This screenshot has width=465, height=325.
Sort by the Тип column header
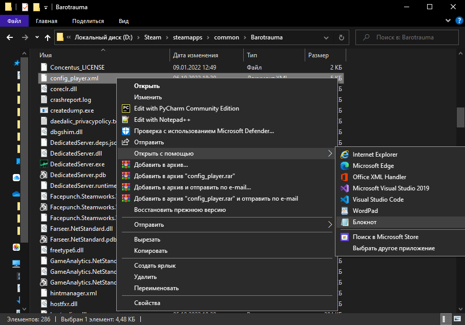274,55
